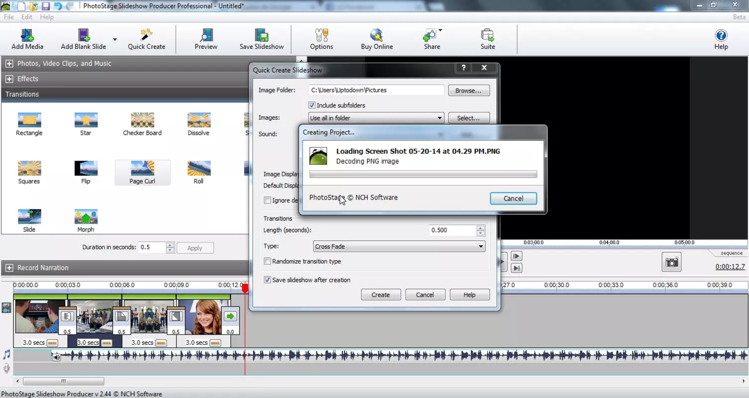
Task: Click the Select... images button
Action: (x=469, y=118)
